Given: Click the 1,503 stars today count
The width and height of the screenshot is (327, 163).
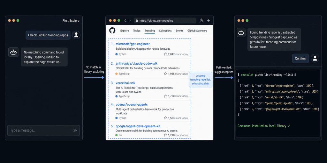Looking at the screenshot, I should tap(178, 118).
